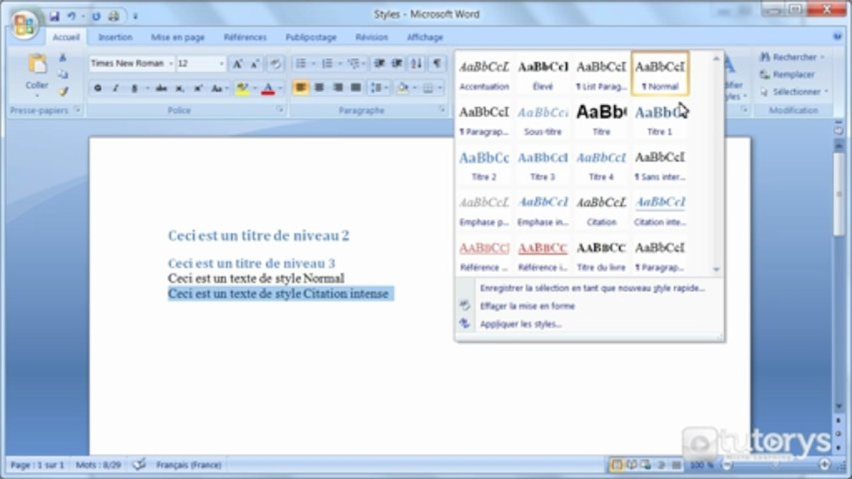The height and width of the screenshot is (479, 852).
Task: Expand the font color dropdown arrow
Action: point(280,88)
